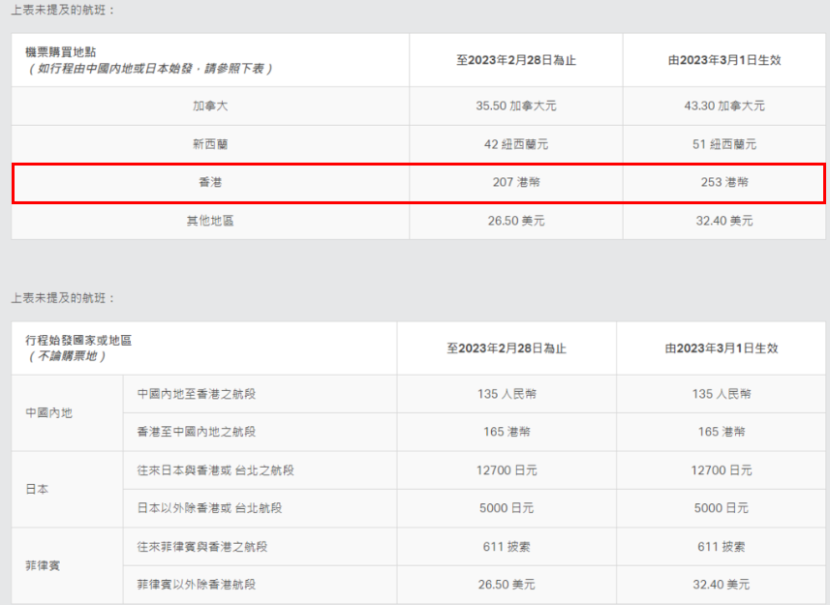Click the 35.50 加拿大元 fare cell
The width and height of the screenshot is (830, 605).
(515, 106)
